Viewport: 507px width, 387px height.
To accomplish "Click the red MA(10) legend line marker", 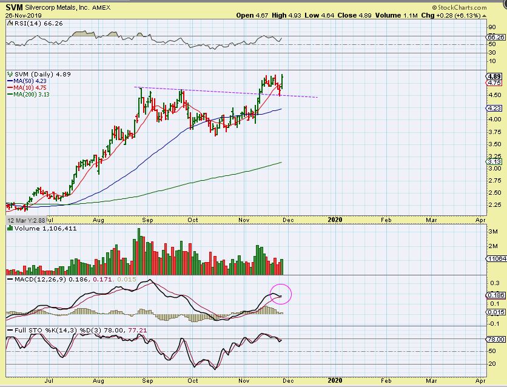I will [10, 88].
